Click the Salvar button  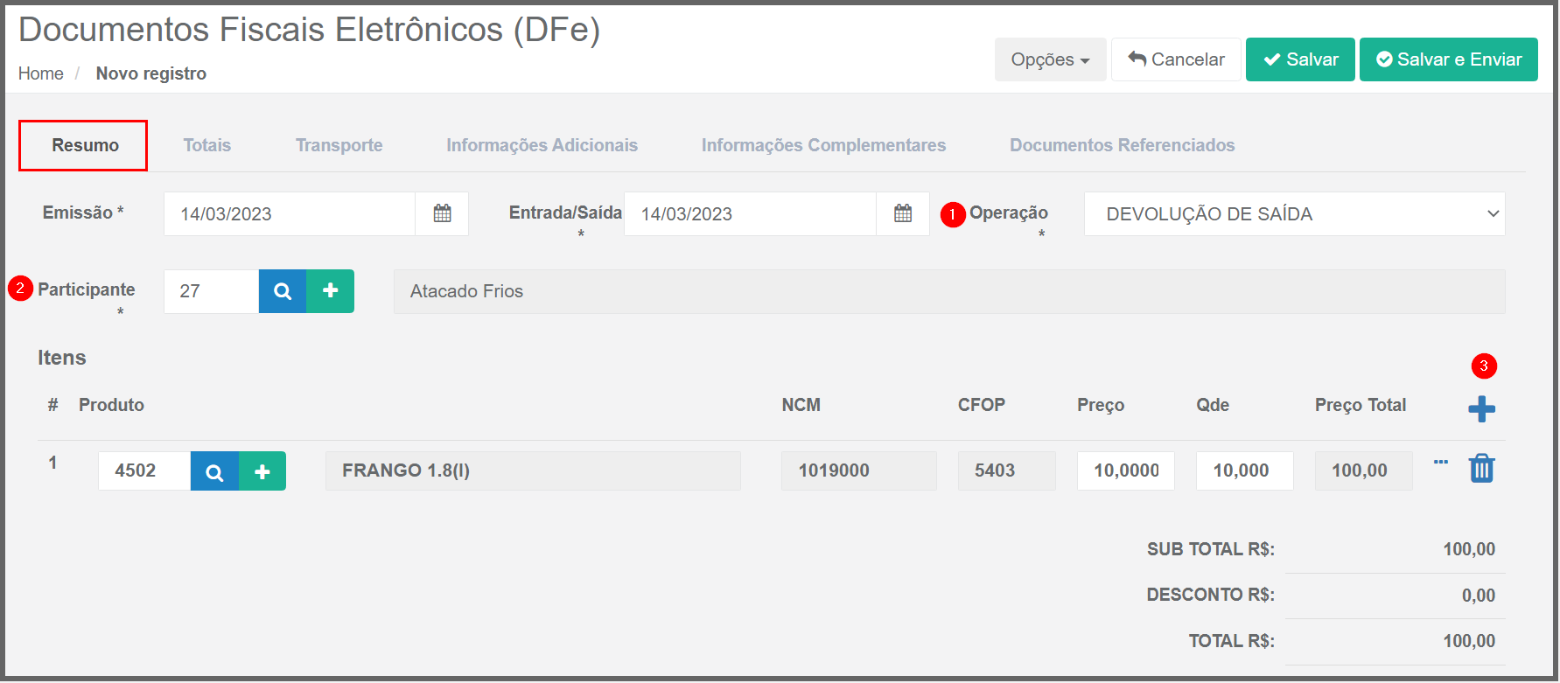(x=1299, y=59)
